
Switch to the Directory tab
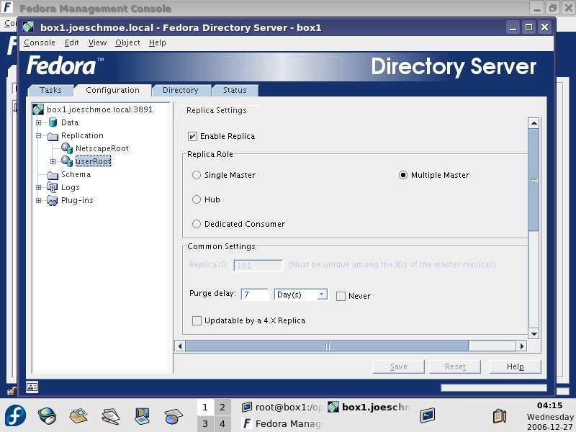tap(180, 90)
